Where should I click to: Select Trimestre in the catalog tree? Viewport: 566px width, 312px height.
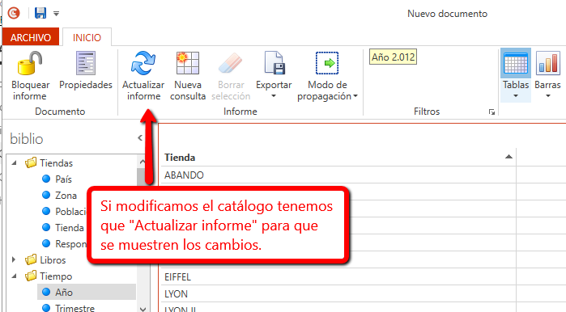pyautogui.click(x=74, y=308)
